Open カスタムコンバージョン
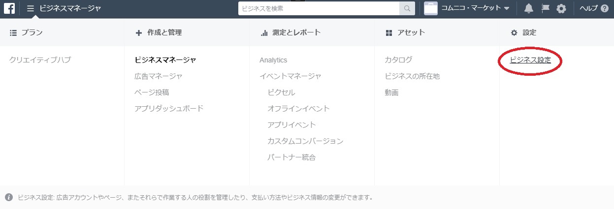The height and width of the screenshot is (209, 614). pos(305,141)
